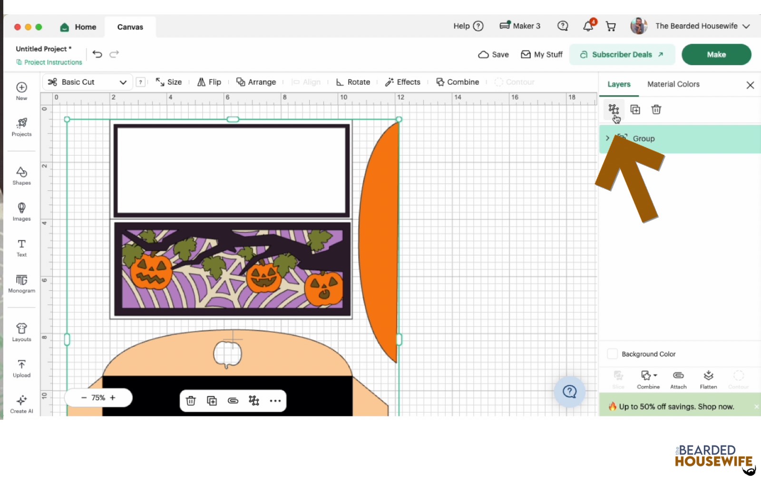Save the project
Viewport: 761px width, 484px height.
pos(494,54)
